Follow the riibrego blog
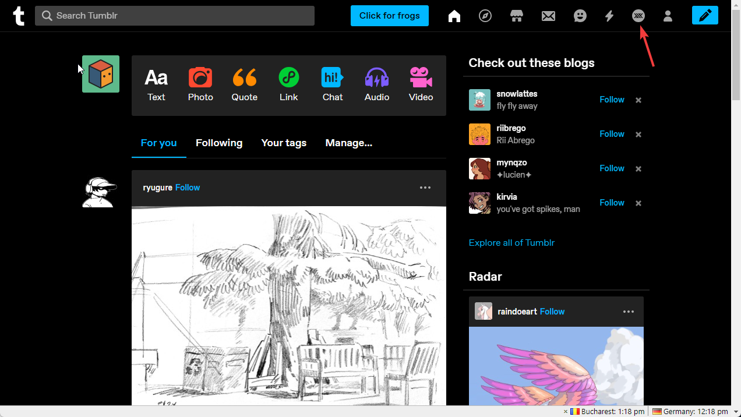The width and height of the screenshot is (741, 417). click(612, 134)
